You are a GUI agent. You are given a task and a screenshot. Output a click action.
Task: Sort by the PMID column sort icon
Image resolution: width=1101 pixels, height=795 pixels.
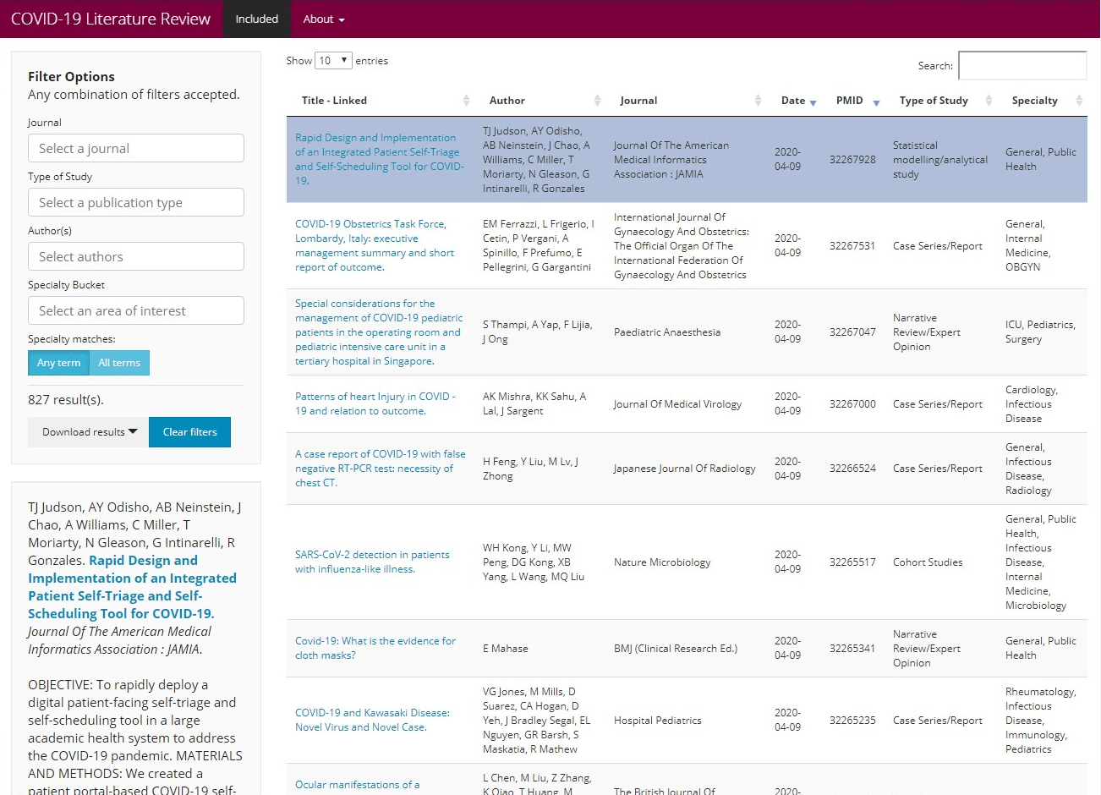click(x=878, y=100)
